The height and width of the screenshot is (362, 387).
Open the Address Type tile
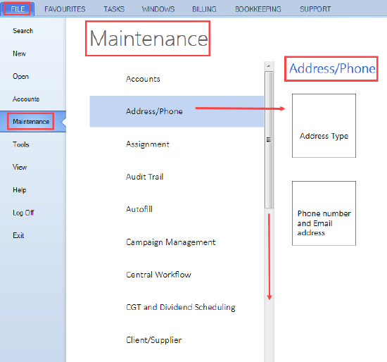click(324, 125)
